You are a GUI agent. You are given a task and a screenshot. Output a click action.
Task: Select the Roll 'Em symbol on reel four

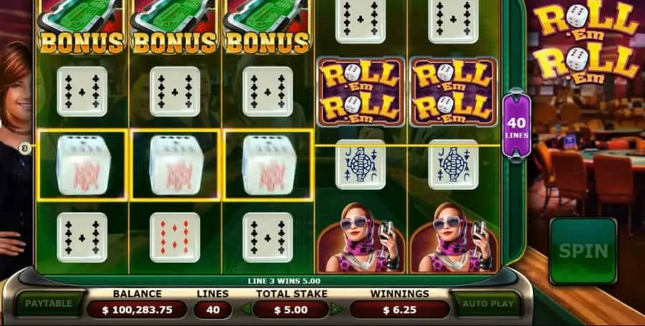click(x=360, y=92)
